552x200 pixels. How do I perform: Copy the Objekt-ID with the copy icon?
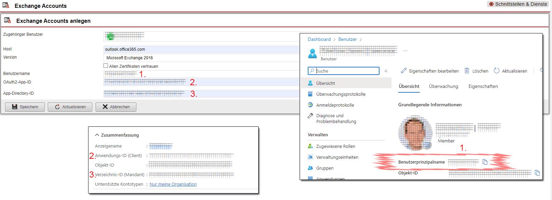[537, 173]
